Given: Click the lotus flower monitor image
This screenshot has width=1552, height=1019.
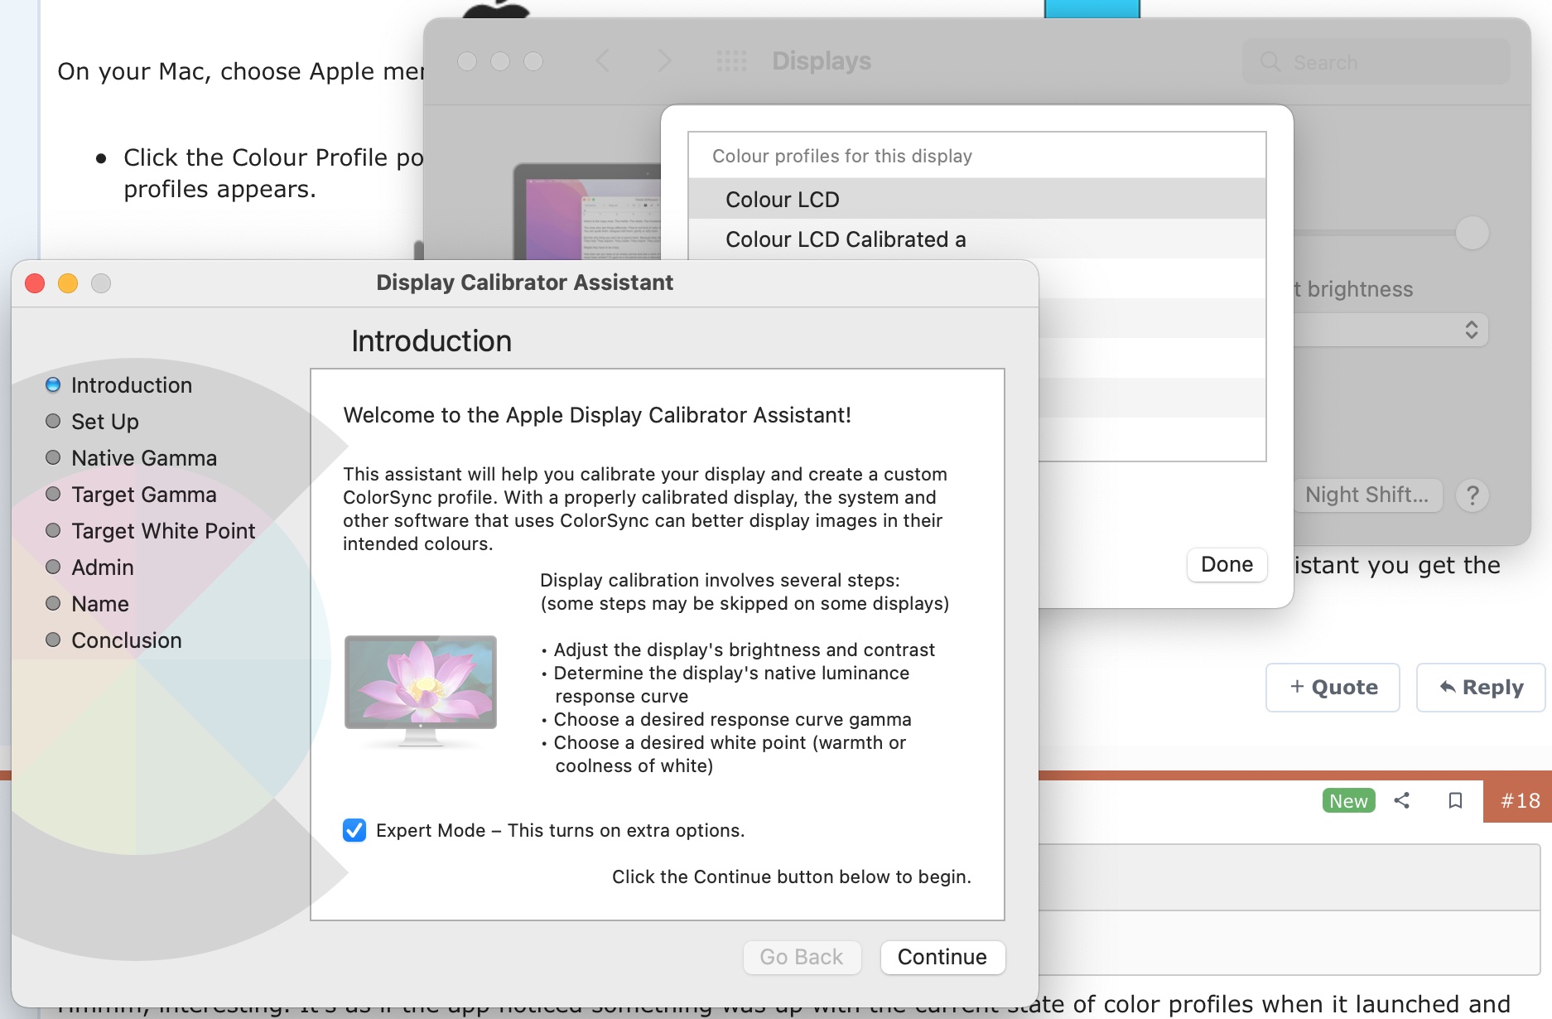Looking at the screenshot, I should (421, 691).
